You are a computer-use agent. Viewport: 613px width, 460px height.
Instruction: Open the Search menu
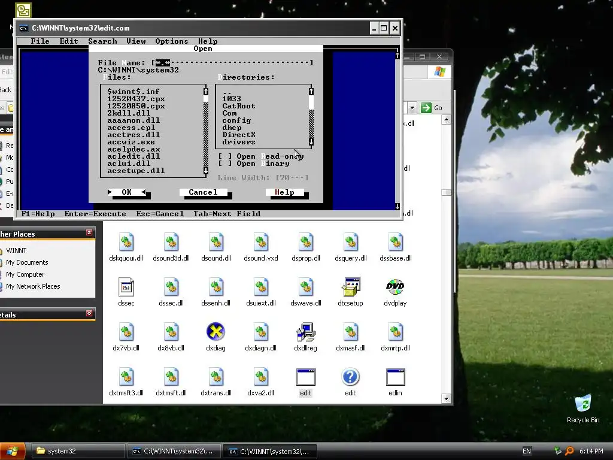(102, 41)
